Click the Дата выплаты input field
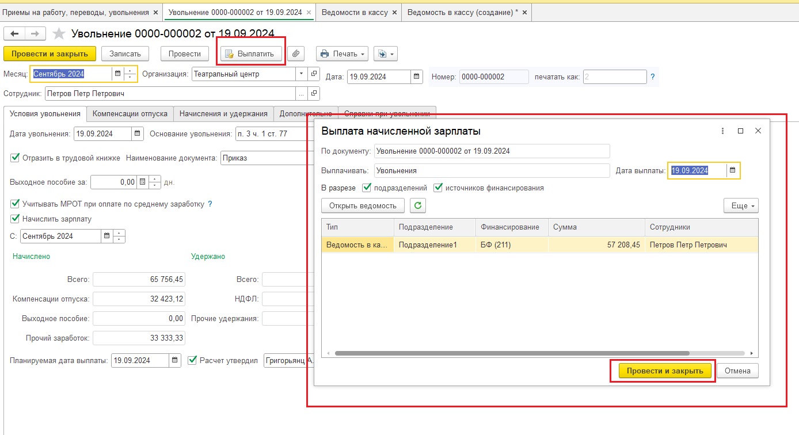Screen dimensions: 799x435 coord(697,170)
